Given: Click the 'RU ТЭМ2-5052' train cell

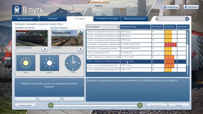Looking at the screenshot, I should (x=127, y=53).
